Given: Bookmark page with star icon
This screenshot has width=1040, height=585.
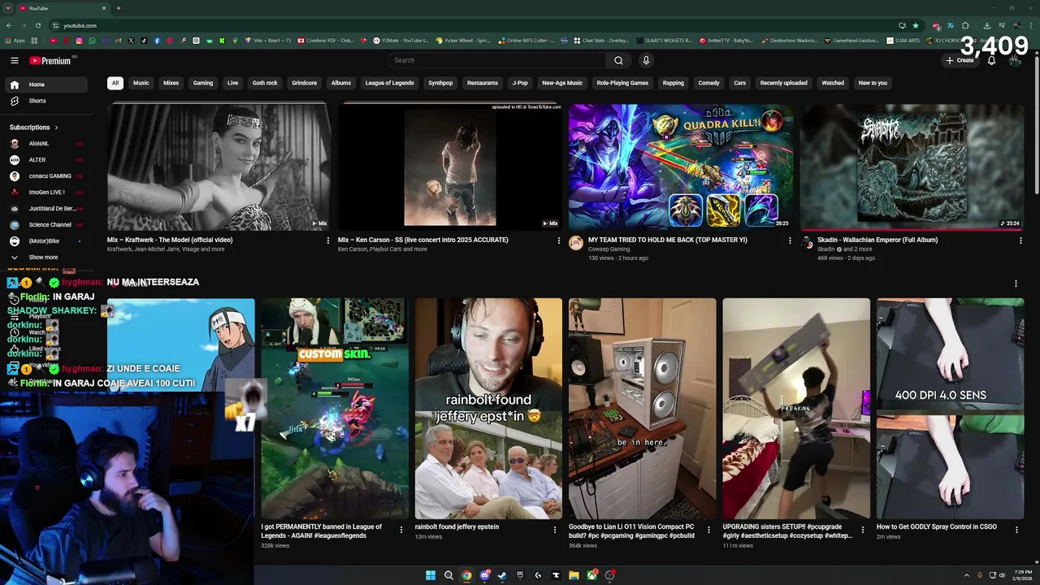Looking at the screenshot, I should click(x=916, y=25).
